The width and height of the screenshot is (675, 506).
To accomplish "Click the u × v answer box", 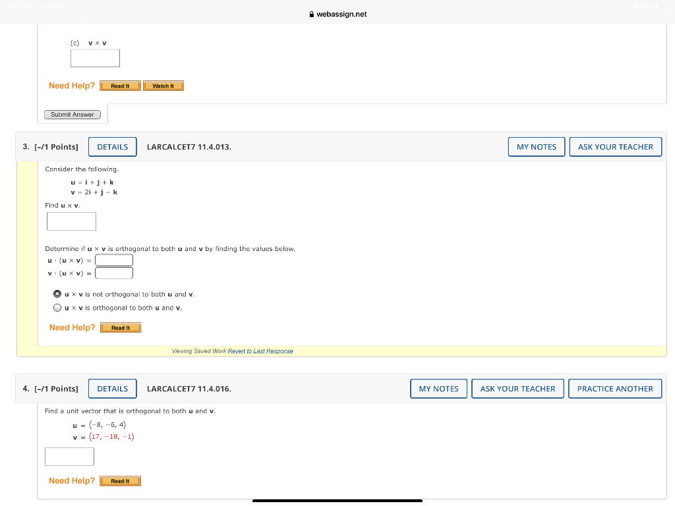I will 71,221.
